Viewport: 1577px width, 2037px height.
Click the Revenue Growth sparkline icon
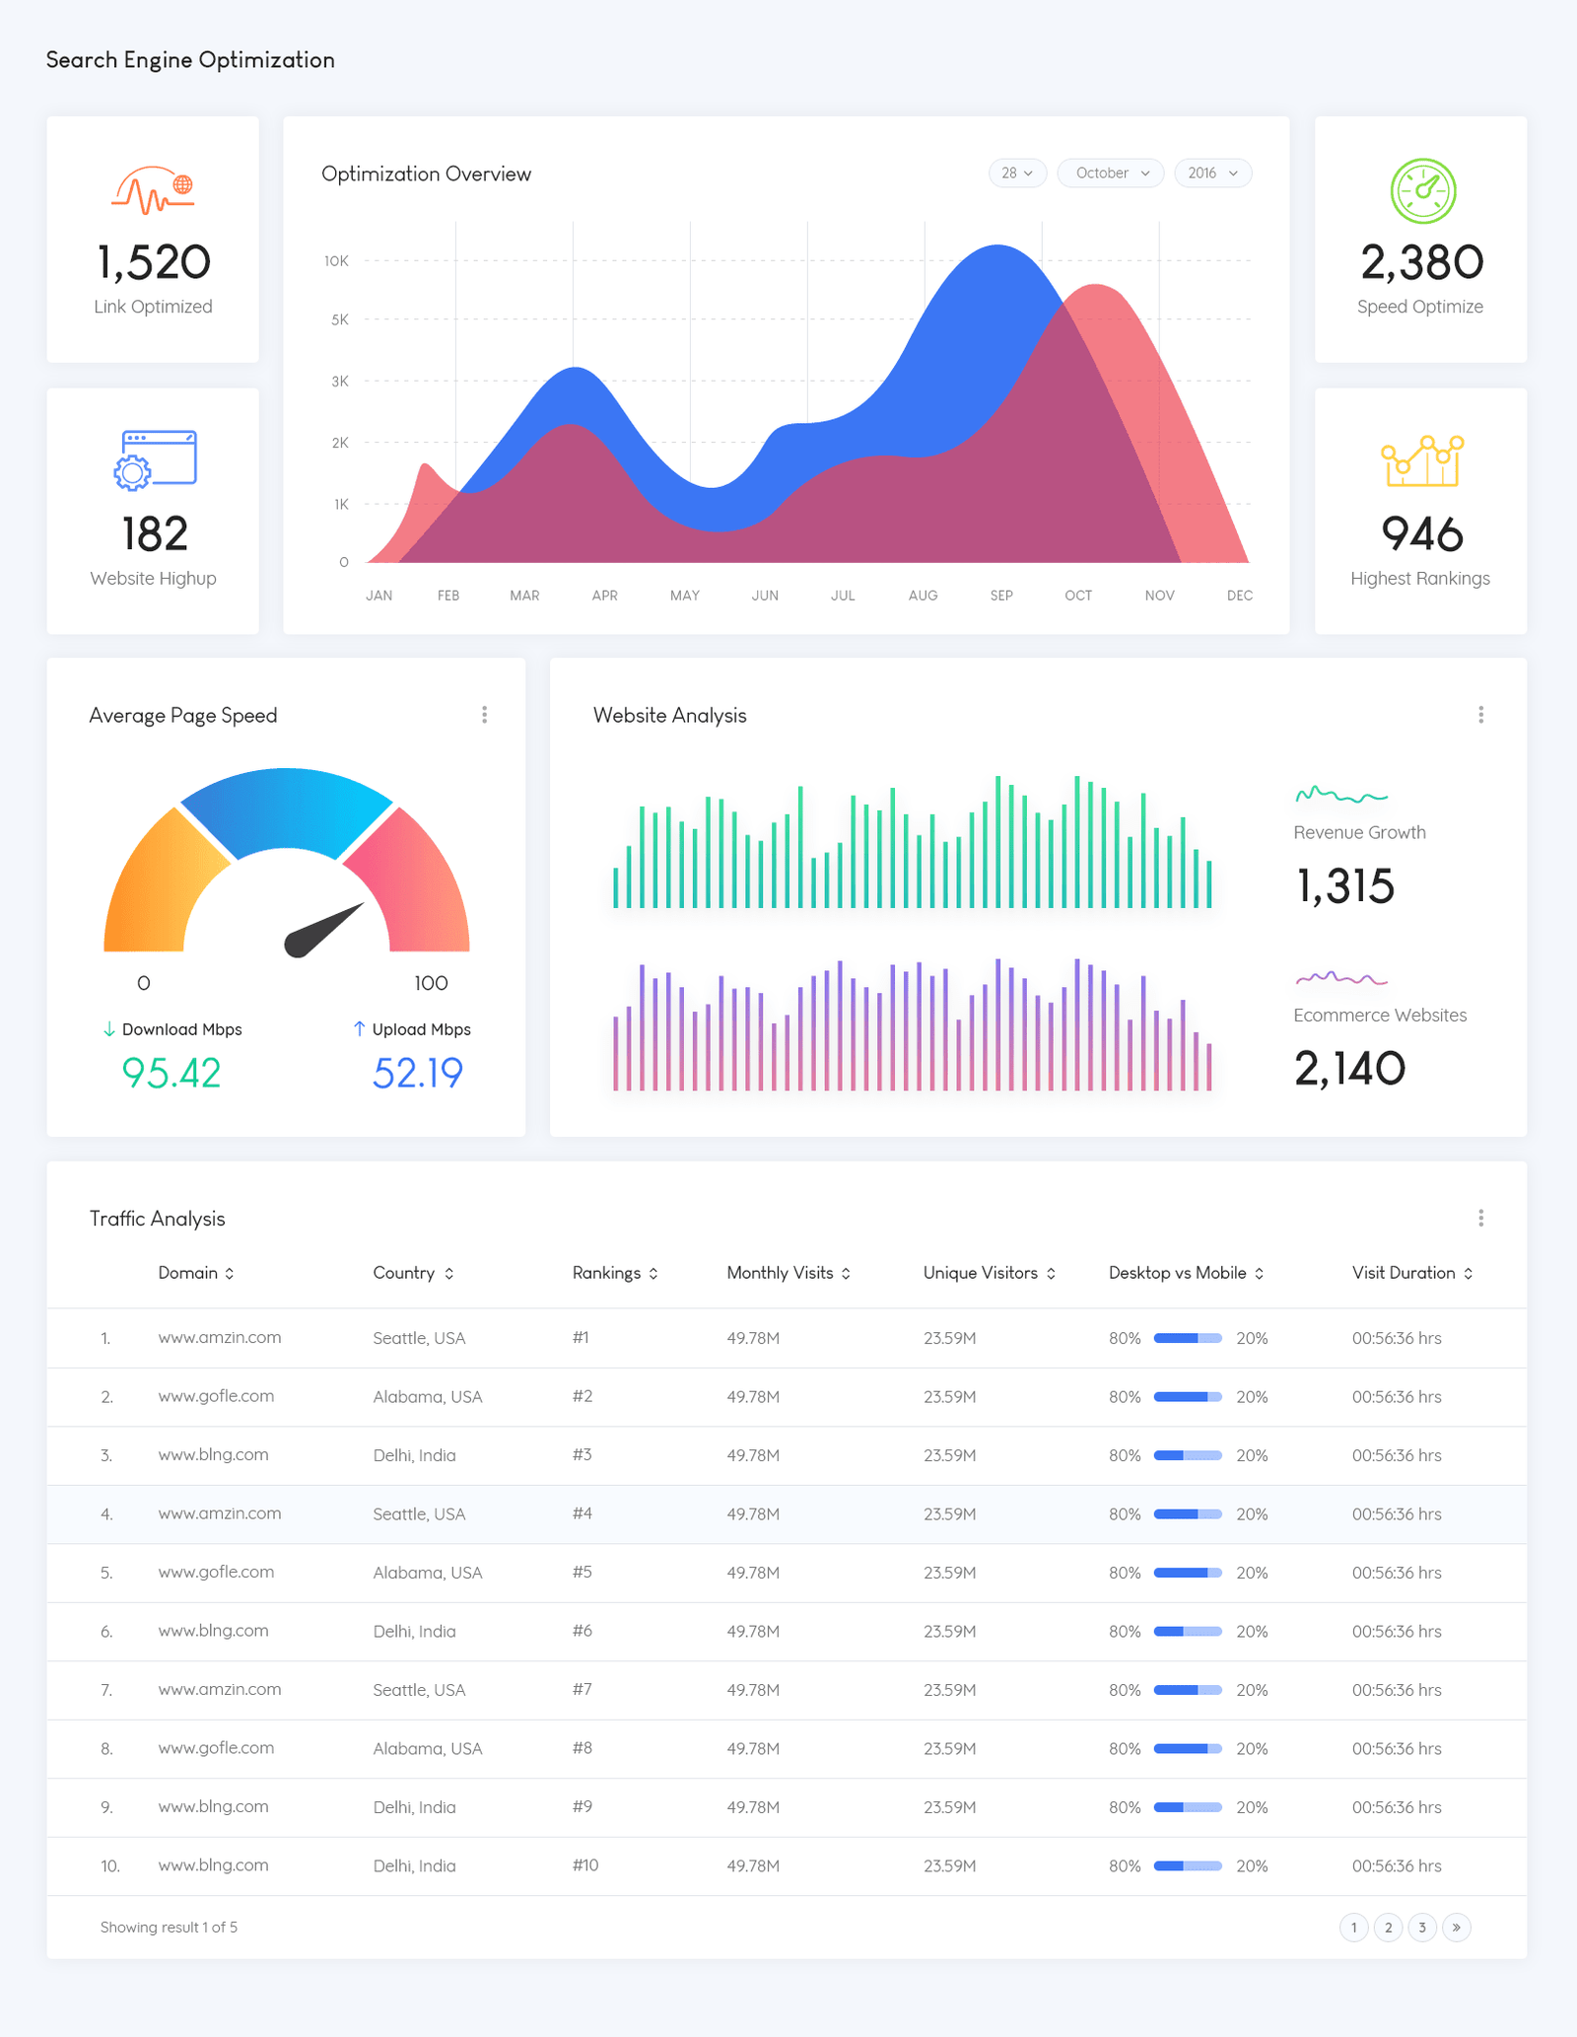(1341, 796)
